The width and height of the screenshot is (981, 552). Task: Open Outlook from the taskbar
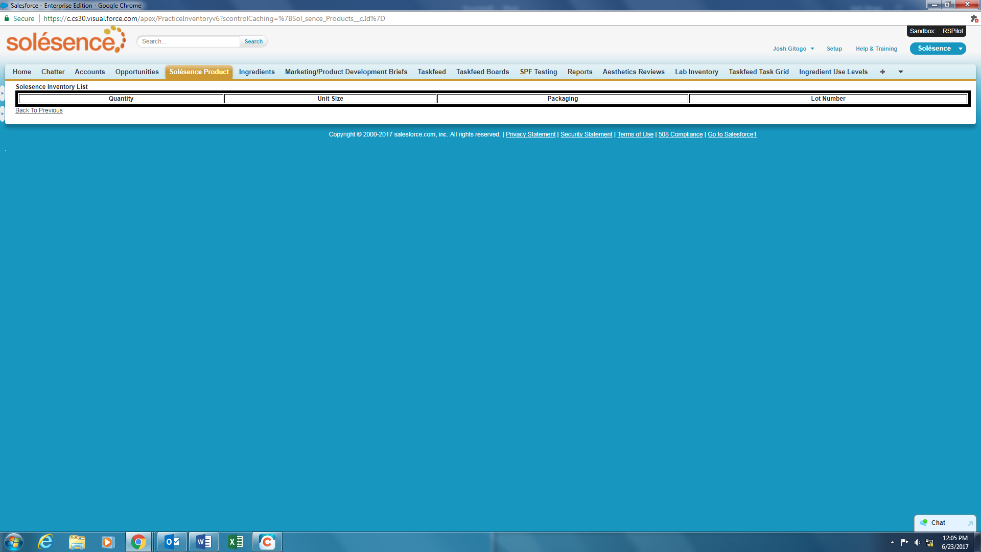click(x=171, y=541)
